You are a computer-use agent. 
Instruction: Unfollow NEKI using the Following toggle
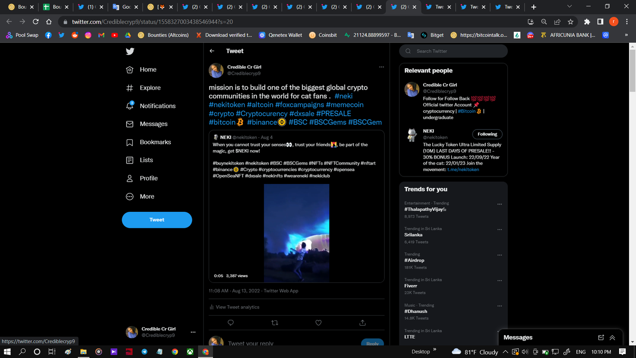click(487, 134)
